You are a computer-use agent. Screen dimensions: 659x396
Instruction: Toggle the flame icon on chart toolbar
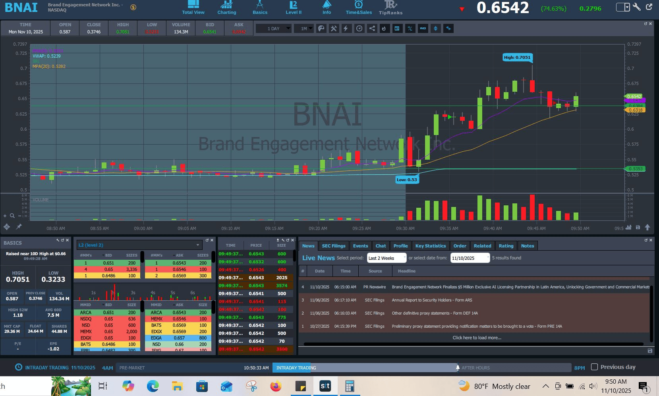[384, 29]
